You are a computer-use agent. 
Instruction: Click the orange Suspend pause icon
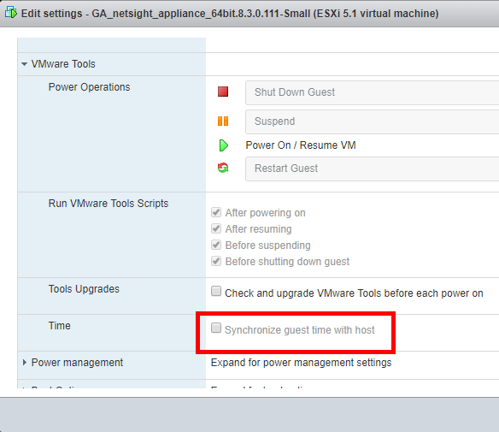click(223, 121)
